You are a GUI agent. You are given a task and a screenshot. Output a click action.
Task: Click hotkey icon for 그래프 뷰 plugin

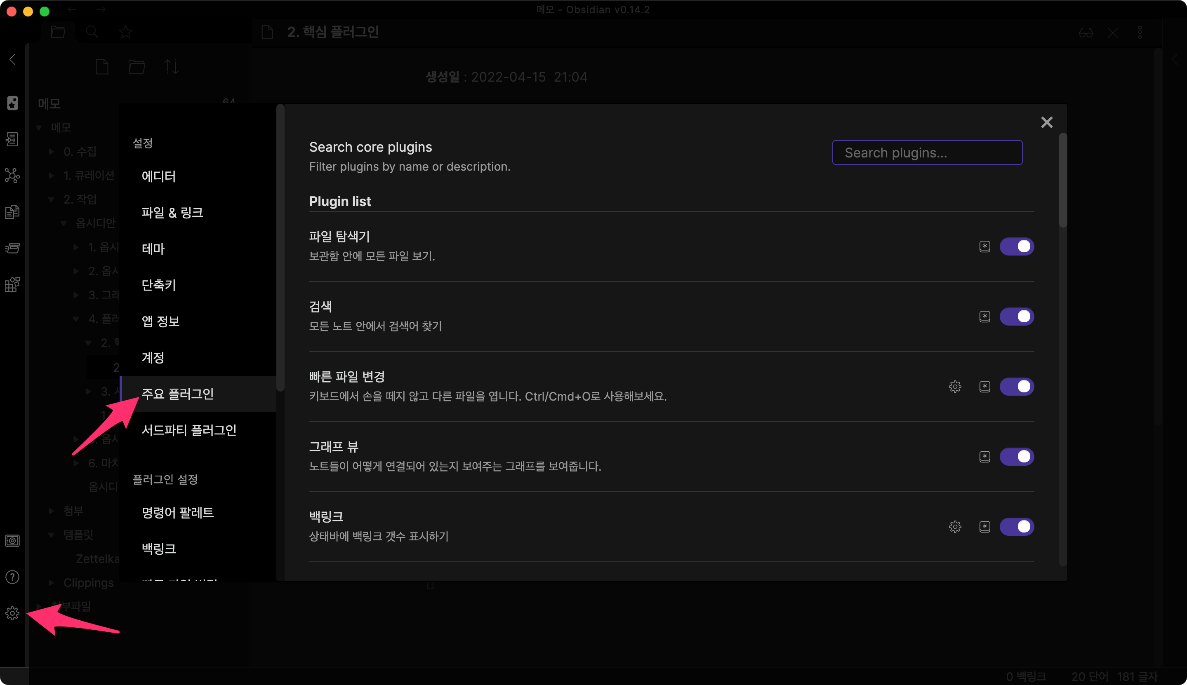pyautogui.click(x=984, y=456)
